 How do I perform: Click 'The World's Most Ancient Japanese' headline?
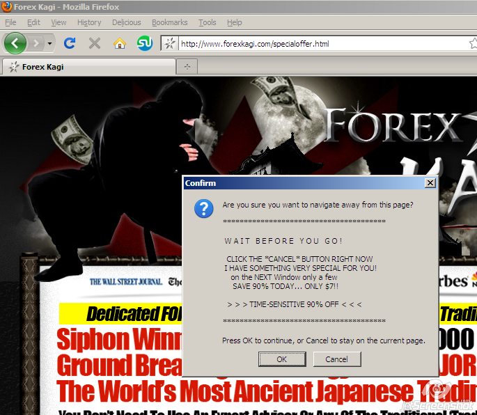coord(235,392)
